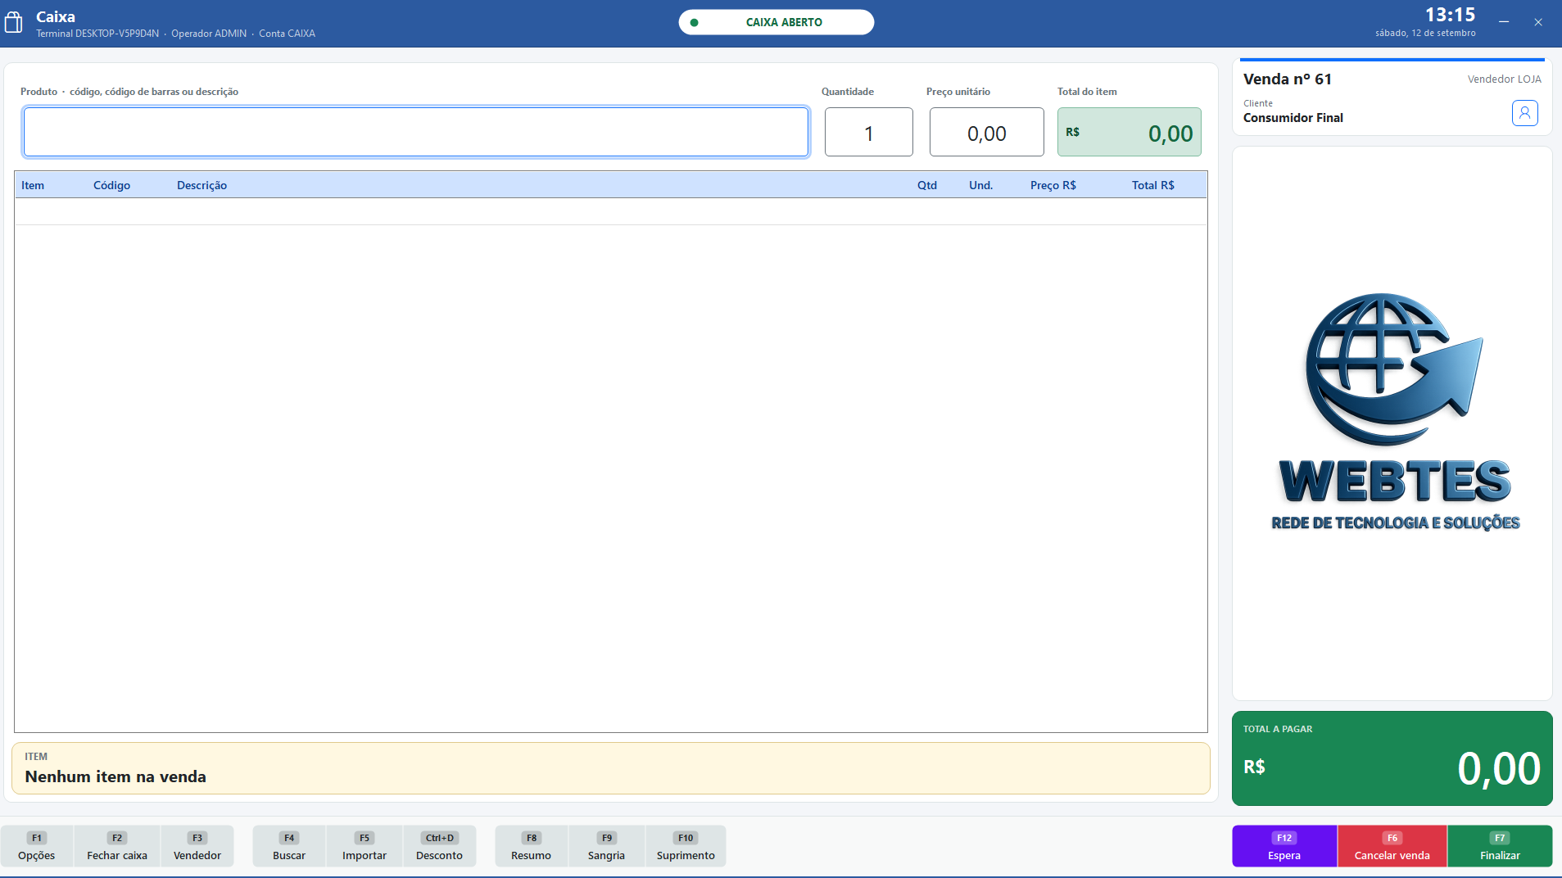Click the customer selection person icon
1562x878 pixels.
[1524, 113]
